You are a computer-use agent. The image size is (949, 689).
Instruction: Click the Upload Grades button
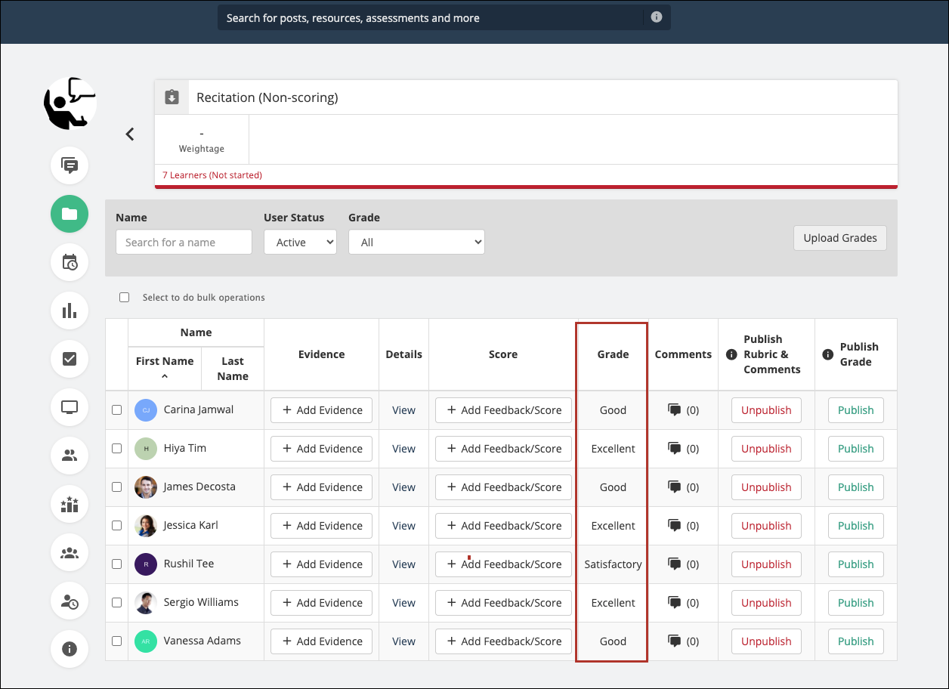[x=839, y=238]
